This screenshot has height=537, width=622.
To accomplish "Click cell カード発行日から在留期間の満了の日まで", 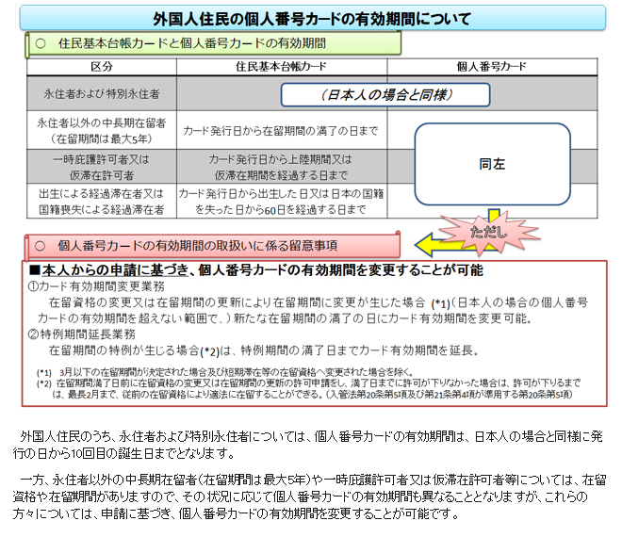I will pos(281,131).
